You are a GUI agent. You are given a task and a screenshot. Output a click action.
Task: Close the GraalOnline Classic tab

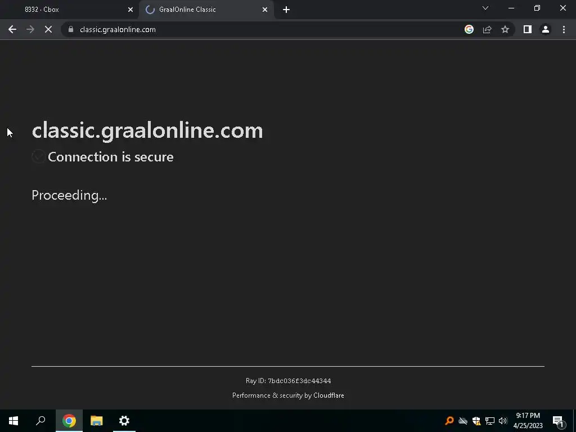pyautogui.click(x=265, y=10)
